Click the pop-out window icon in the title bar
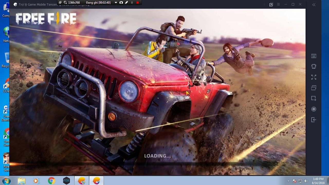This screenshot has width=329, height=185. (271, 5)
